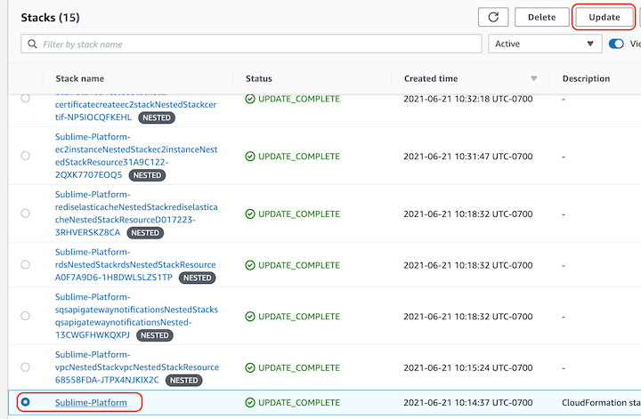Click the NESTED badge on the rdsNestedStack row
Screen dimensions: 641x419
(x=197, y=278)
